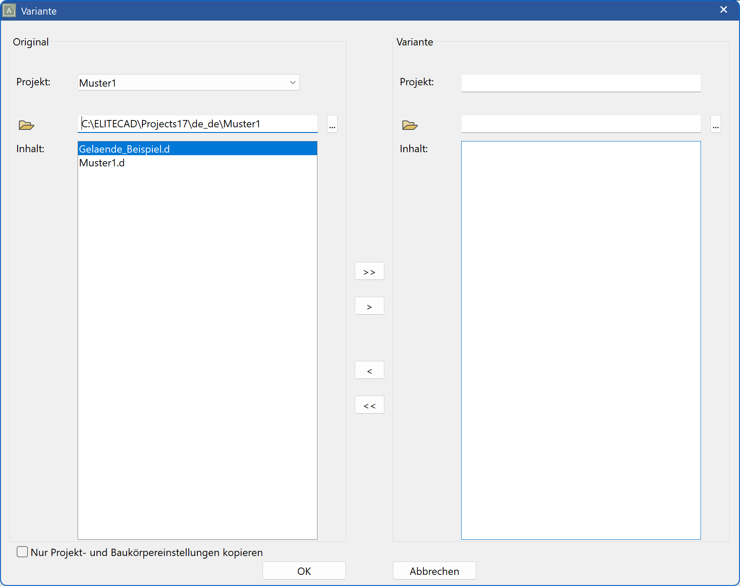Click the open folder icon in Variante section
The height and width of the screenshot is (586, 740).
tap(410, 125)
